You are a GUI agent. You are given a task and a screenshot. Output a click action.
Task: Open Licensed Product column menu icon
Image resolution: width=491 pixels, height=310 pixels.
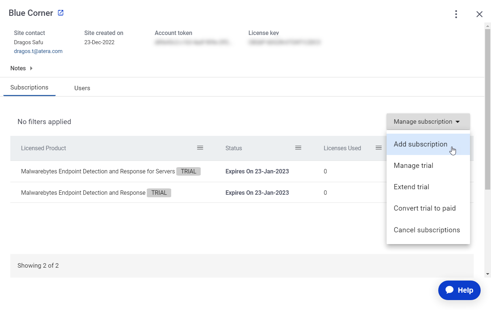click(200, 148)
